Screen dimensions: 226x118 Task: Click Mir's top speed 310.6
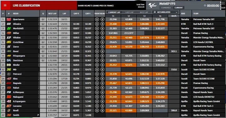tap(174, 70)
